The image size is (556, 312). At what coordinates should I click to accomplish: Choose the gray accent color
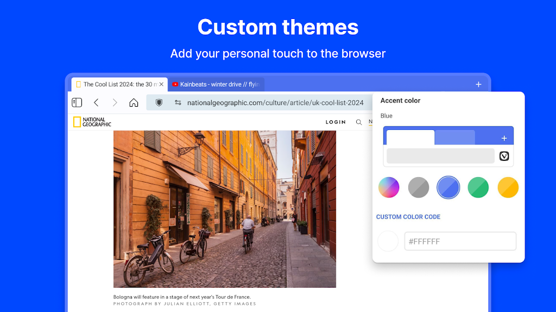pos(419,187)
